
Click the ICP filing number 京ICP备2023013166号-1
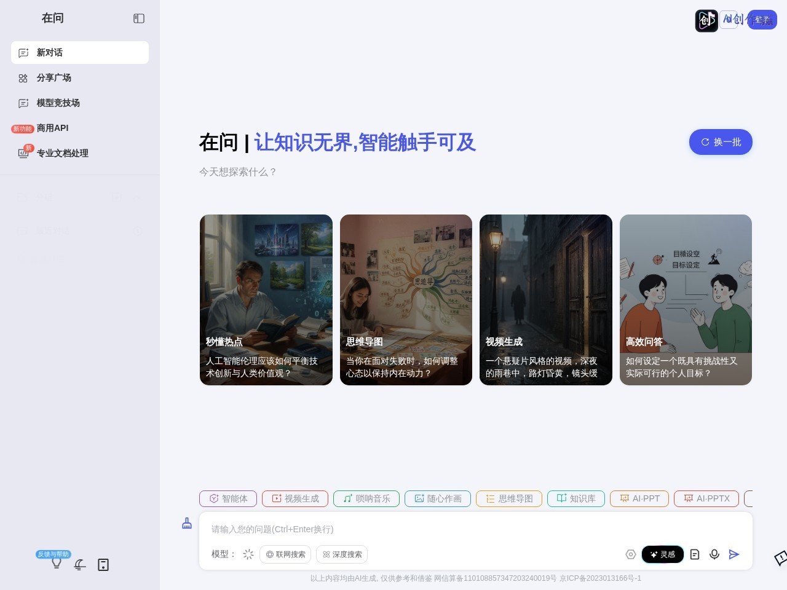[600, 578]
